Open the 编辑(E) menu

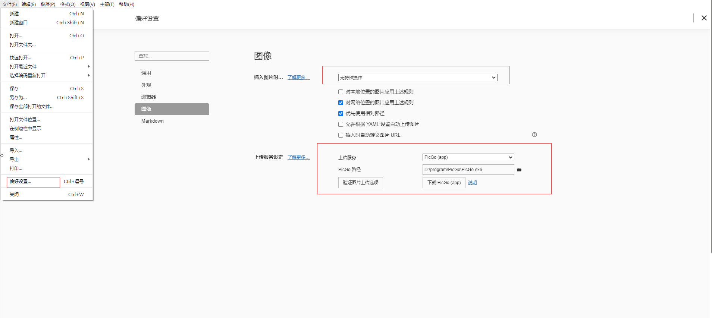pyautogui.click(x=29, y=4)
